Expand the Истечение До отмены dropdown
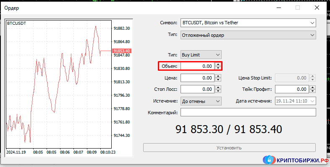The height and width of the screenshot is (167, 330). [x=201, y=101]
